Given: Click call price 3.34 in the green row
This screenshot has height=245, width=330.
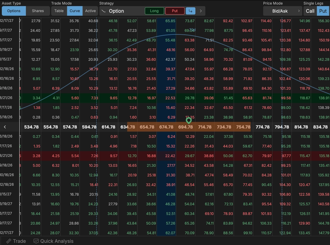Looking at the screenshot, I should coord(36,98).
